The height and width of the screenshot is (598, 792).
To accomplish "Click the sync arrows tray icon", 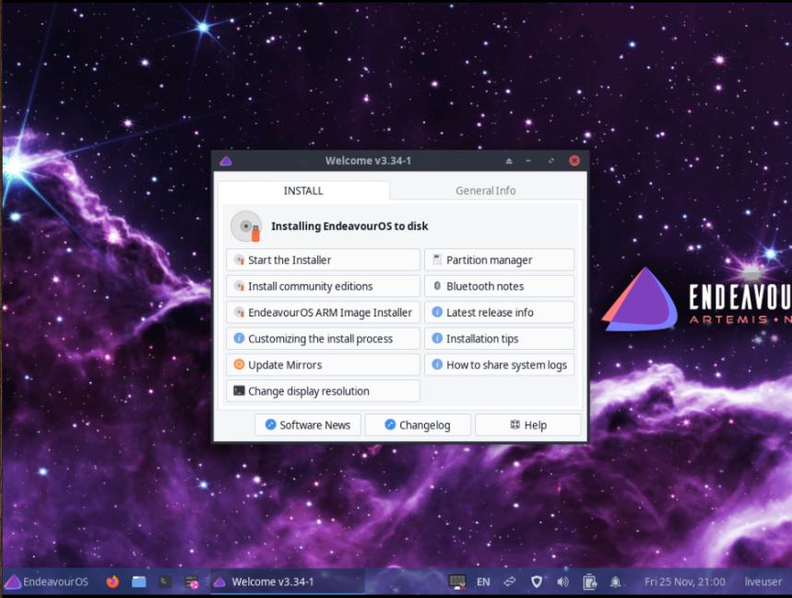I will [510, 581].
